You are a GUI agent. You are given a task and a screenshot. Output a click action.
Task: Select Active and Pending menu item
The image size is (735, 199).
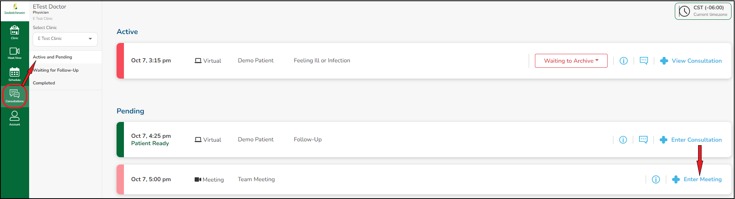click(52, 57)
